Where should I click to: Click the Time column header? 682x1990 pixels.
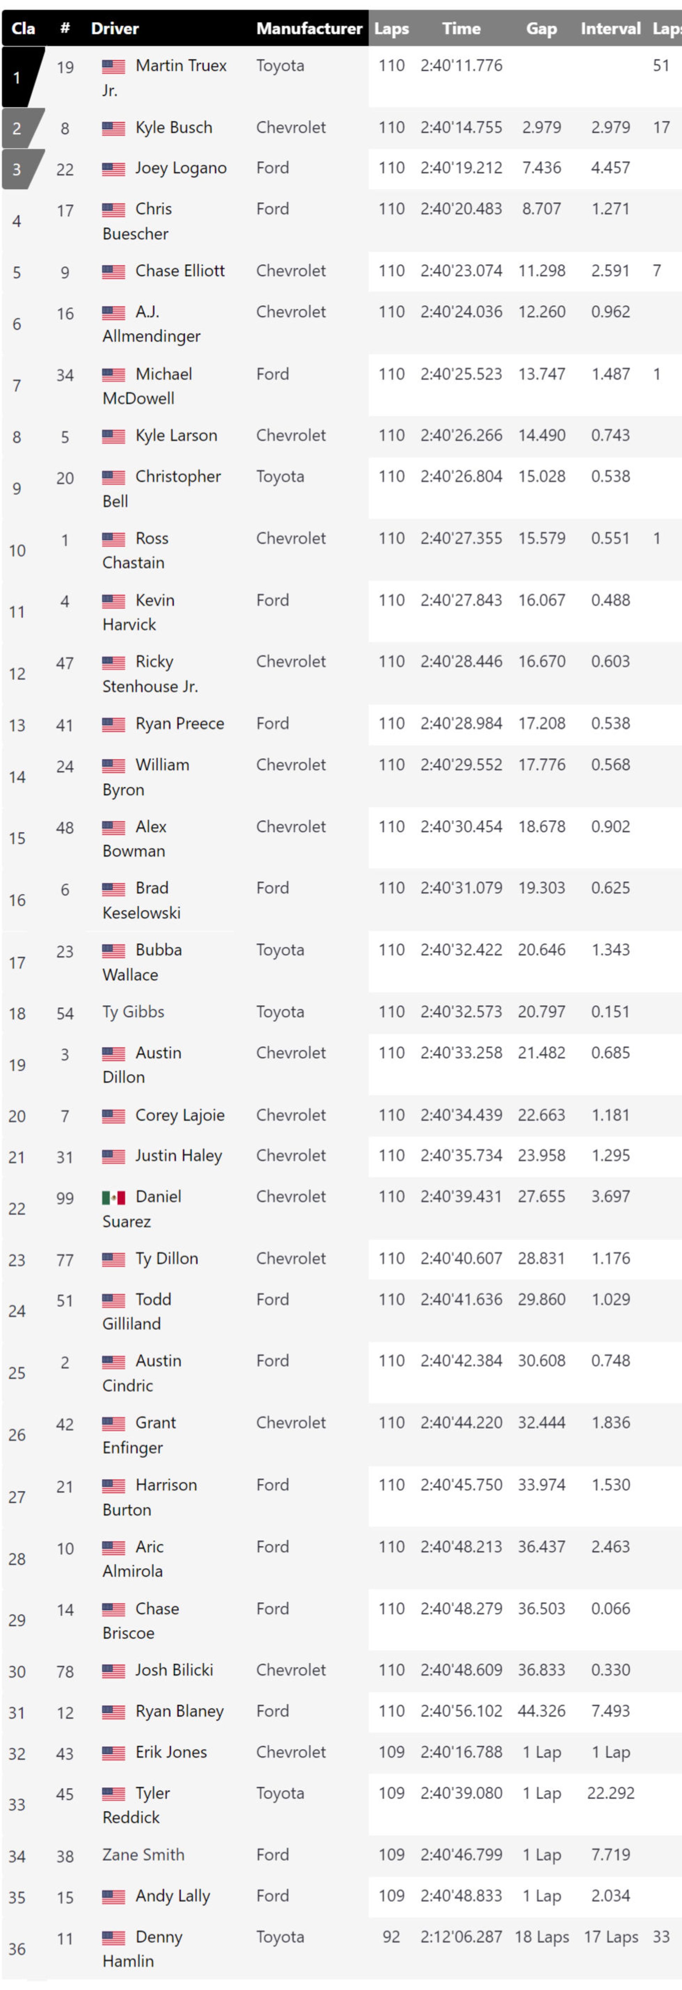coord(461,28)
